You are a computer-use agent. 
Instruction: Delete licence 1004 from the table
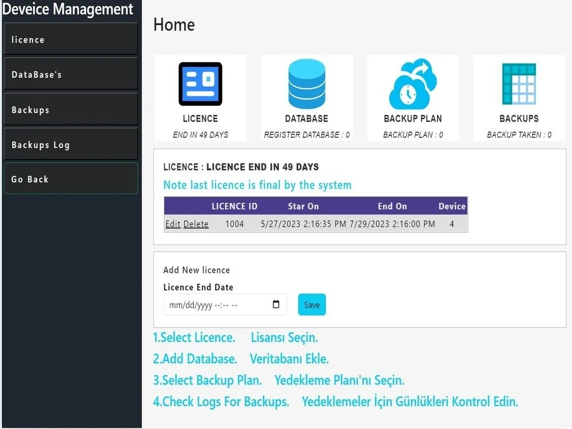click(196, 224)
